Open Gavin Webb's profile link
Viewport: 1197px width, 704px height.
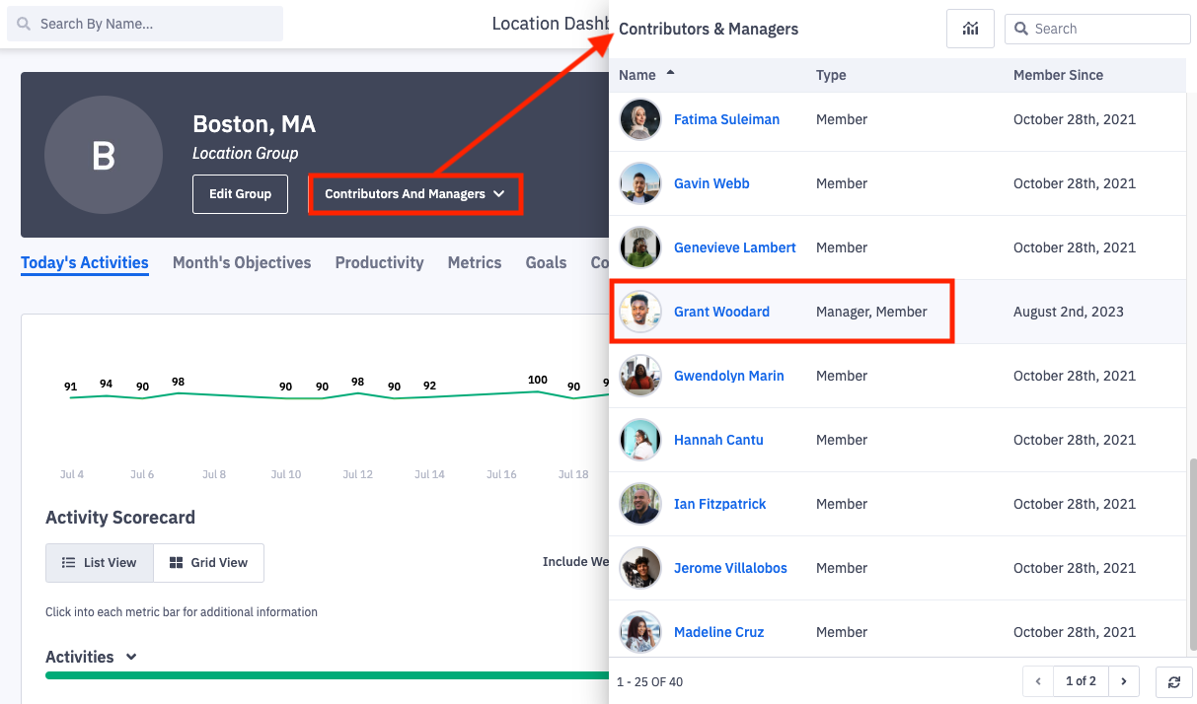(x=711, y=183)
